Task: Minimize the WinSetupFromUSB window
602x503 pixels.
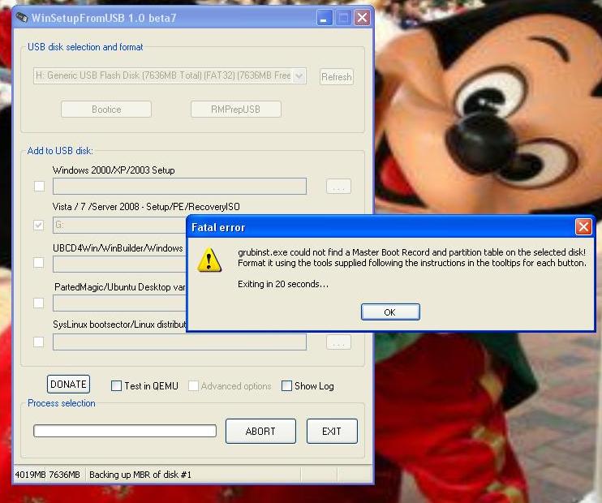Action: [324, 18]
